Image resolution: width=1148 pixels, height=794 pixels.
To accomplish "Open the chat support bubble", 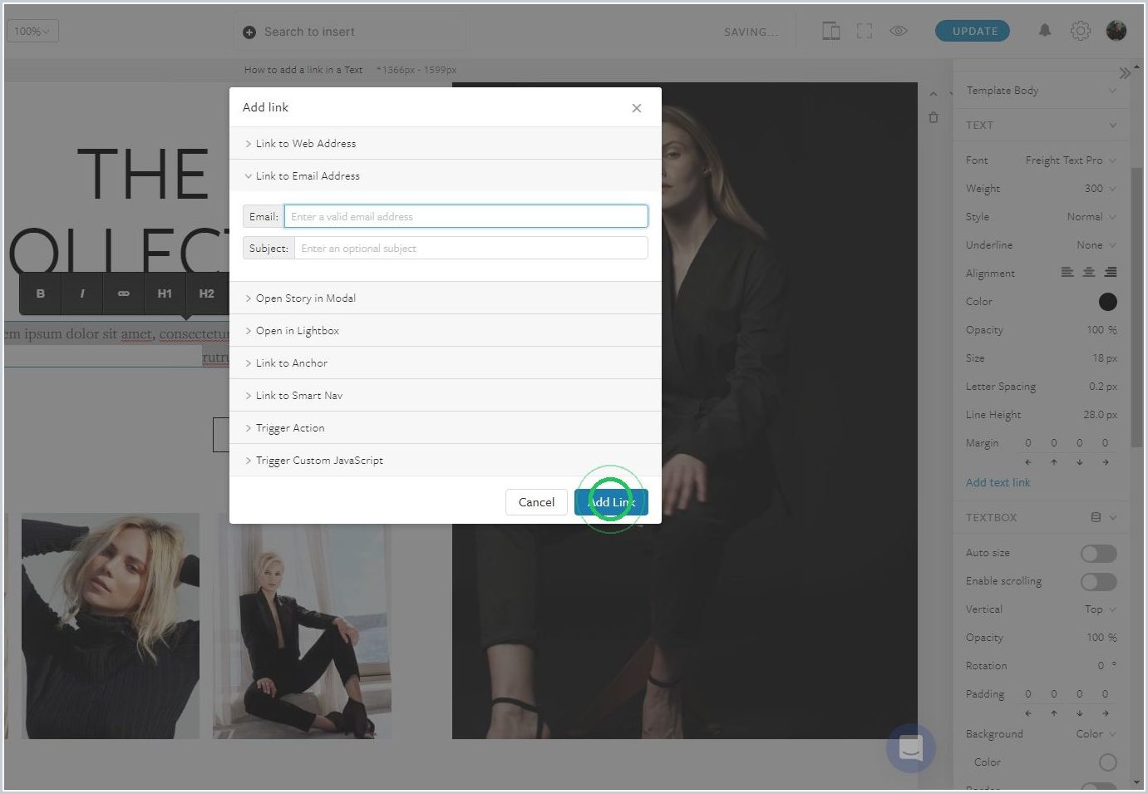I will [x=911, y=748].
